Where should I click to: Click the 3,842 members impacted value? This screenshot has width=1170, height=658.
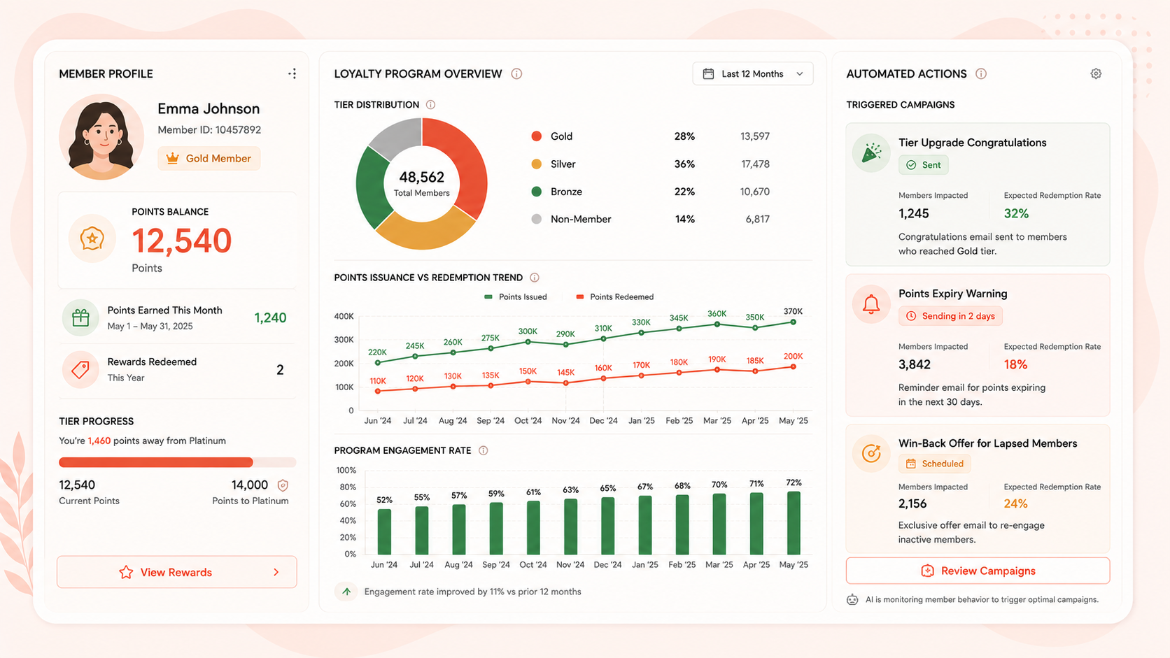915,364
